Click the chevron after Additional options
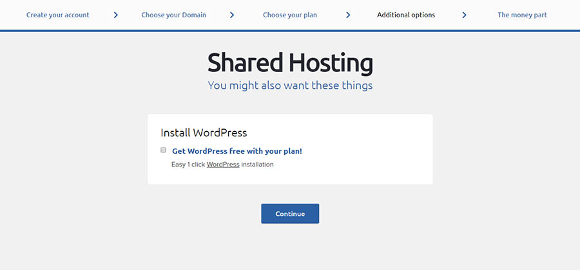The image size is (580, 270). [x=464, y=15]
